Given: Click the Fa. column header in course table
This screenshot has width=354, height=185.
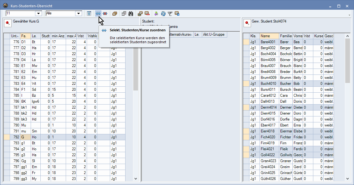Looking at the screenshot, I should [x=25, y=36].
